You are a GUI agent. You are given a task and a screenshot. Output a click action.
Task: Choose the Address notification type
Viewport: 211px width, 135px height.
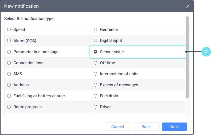pyautogui.click(x=9, y=85)
